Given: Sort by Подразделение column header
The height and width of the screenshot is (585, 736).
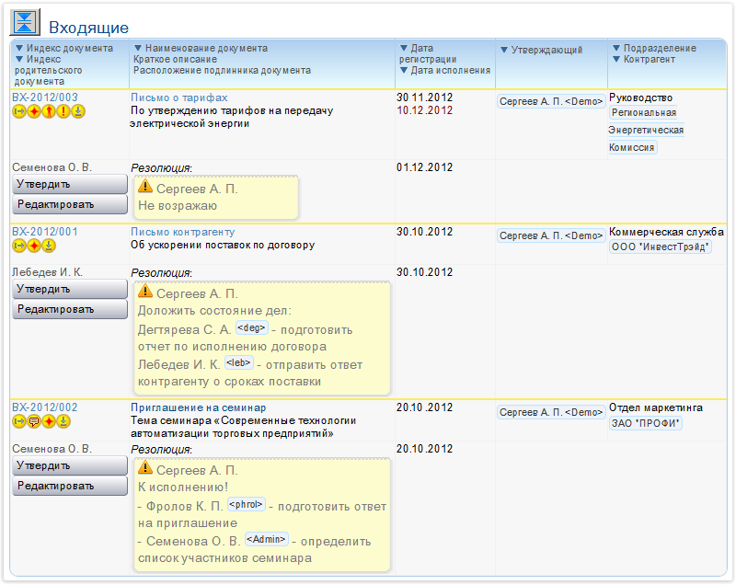Looking at the screenshot, I should point(616,48).
